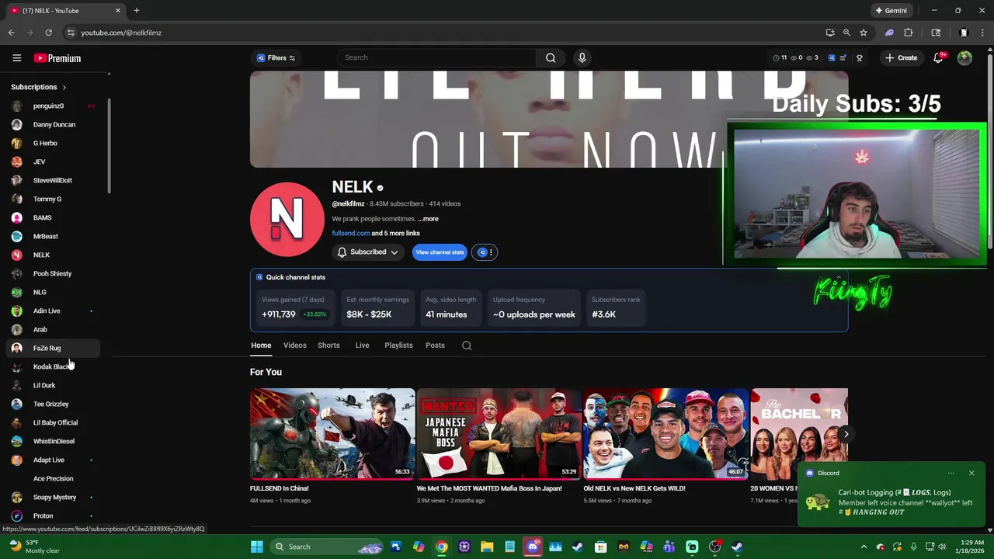Click the Windows taskbar search box

pyautogui.click(x=327, y=547)
